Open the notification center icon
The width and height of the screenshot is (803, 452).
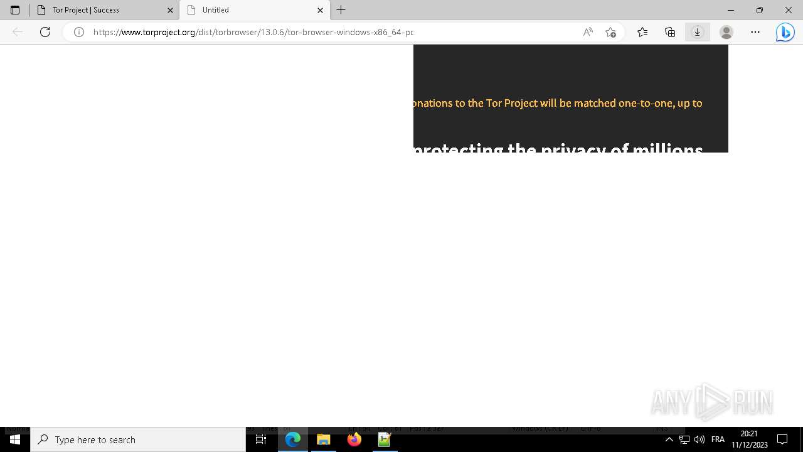(782, 439)
